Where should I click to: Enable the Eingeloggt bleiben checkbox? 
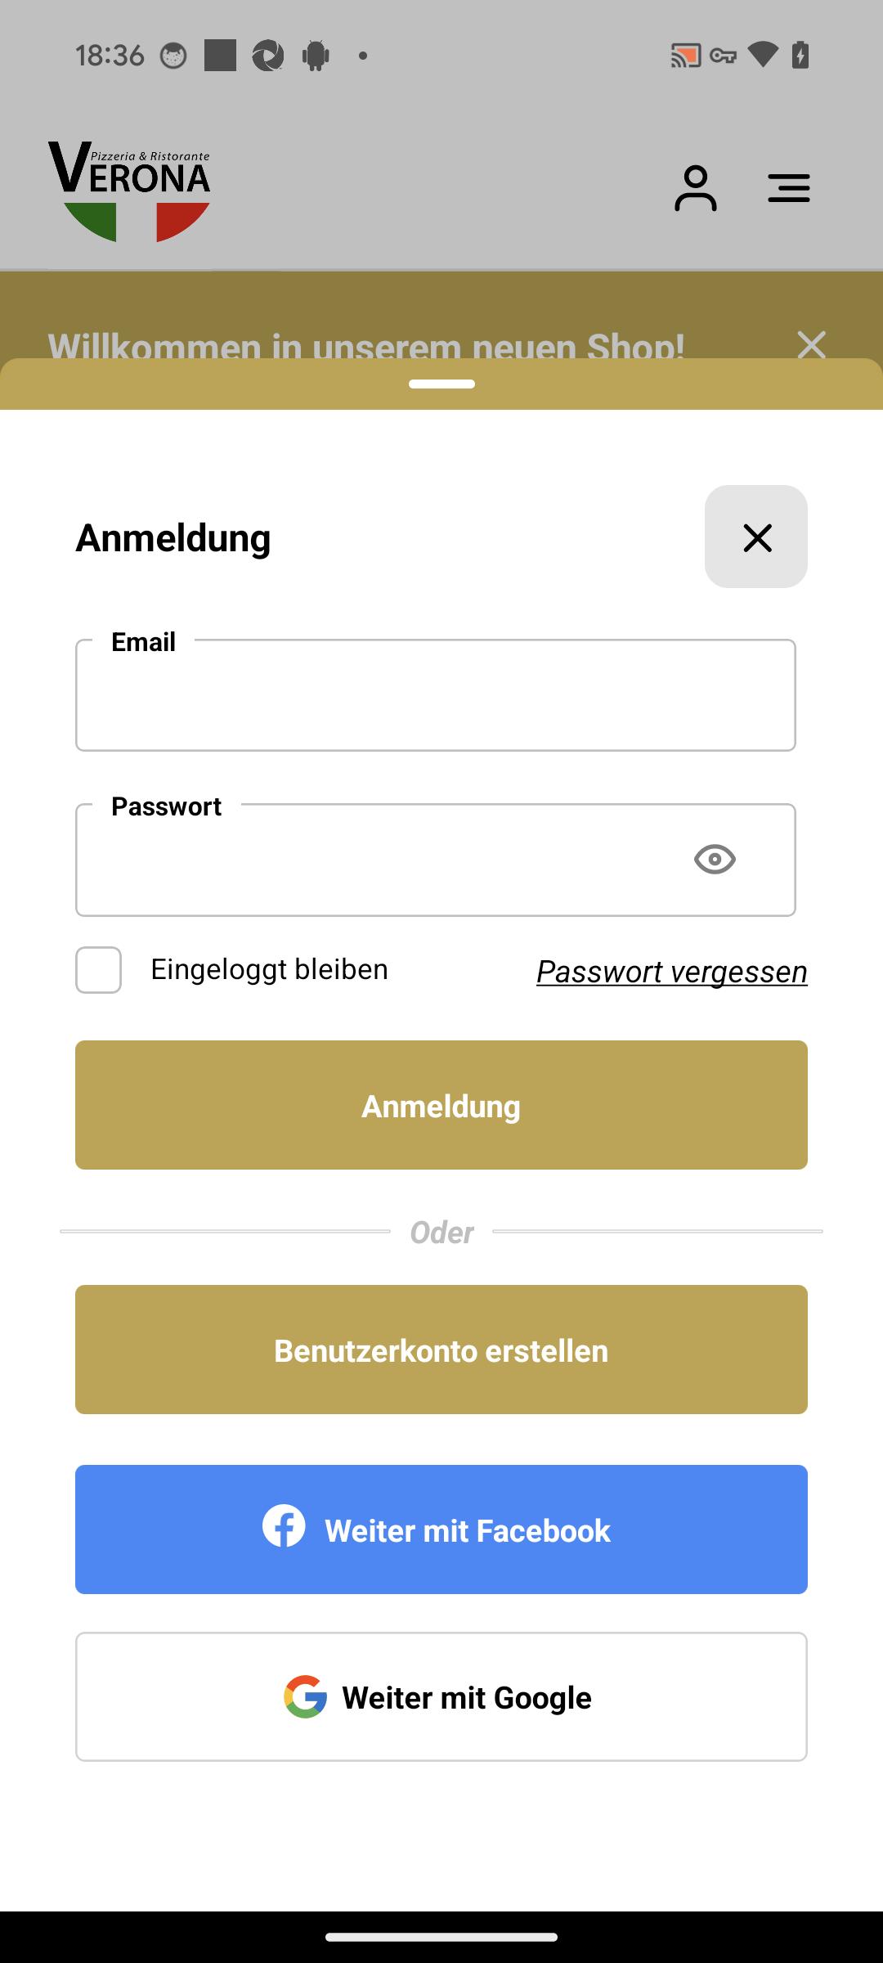click(x=99, y=970)
